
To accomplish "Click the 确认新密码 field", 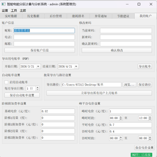I will [126, 44].
